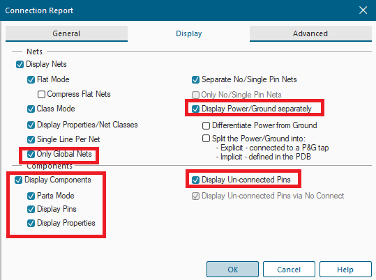
Task: Toggle Only Global Nets checkbox
Action: click(31, 154)
